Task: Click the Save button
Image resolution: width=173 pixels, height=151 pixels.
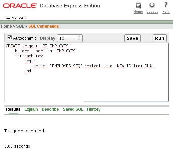Action: click(x=132, y=38)
